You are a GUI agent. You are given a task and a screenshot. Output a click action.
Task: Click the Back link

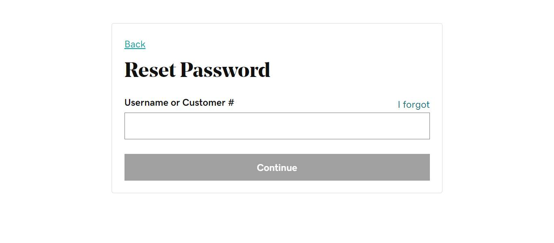(135, 44)
